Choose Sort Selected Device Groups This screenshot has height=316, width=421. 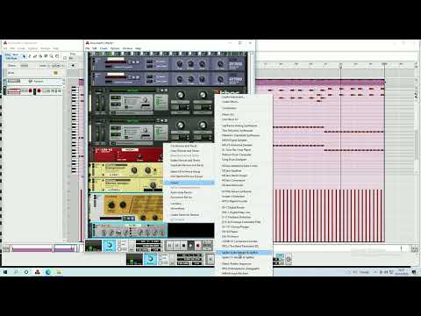coord(189,176)
